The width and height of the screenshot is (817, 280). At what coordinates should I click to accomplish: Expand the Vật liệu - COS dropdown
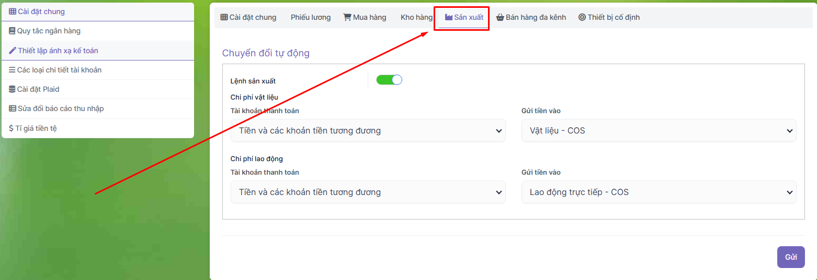tap(659, 130)
